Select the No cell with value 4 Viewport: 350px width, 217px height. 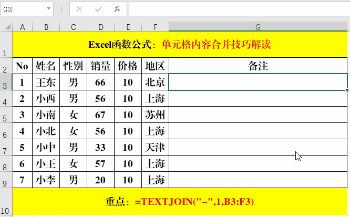point(22,131)
